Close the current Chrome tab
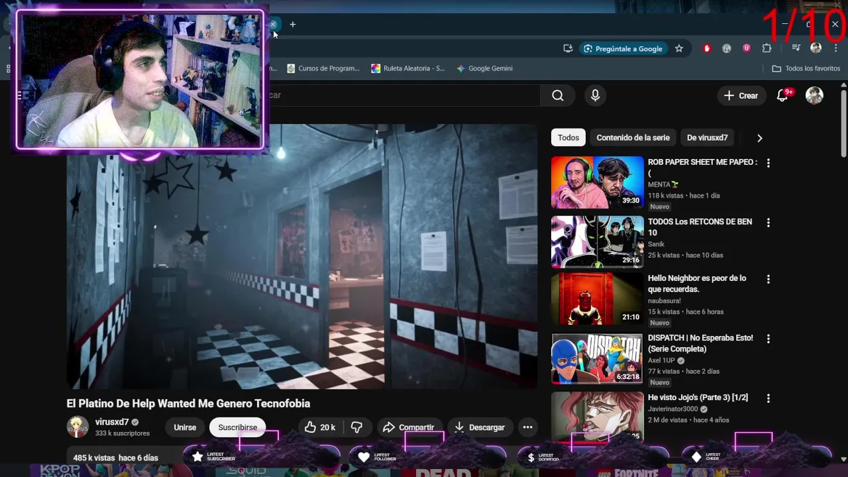This screenshot has width=848, height=477. 273,25
